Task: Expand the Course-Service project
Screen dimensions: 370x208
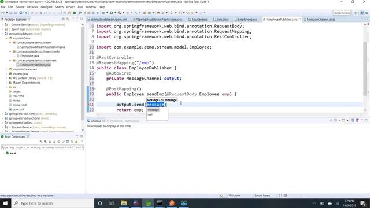Action: point(2,24)
